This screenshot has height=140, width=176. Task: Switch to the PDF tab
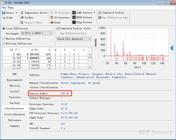click(x=15, y=74)
